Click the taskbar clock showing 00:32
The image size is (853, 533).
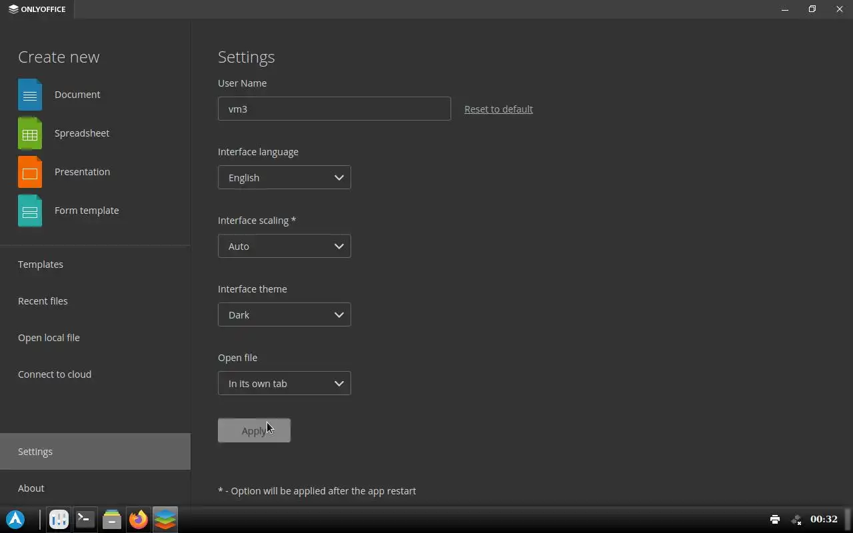(x=824, y=519)
